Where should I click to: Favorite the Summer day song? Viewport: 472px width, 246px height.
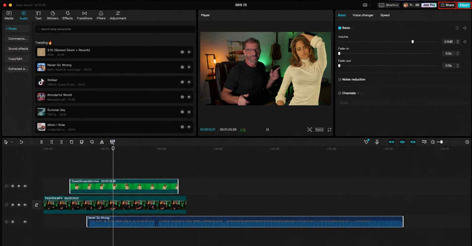point(182,112)
